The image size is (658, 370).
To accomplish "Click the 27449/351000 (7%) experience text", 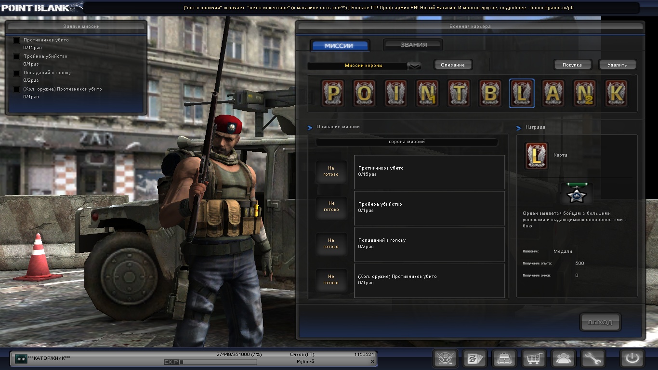I will click(x=239, y=355).
